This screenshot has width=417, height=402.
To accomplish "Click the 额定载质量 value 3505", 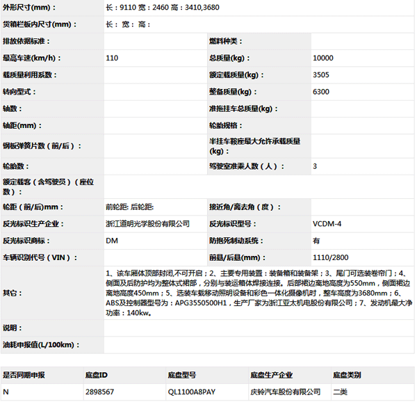I will (x=321, y=75).
